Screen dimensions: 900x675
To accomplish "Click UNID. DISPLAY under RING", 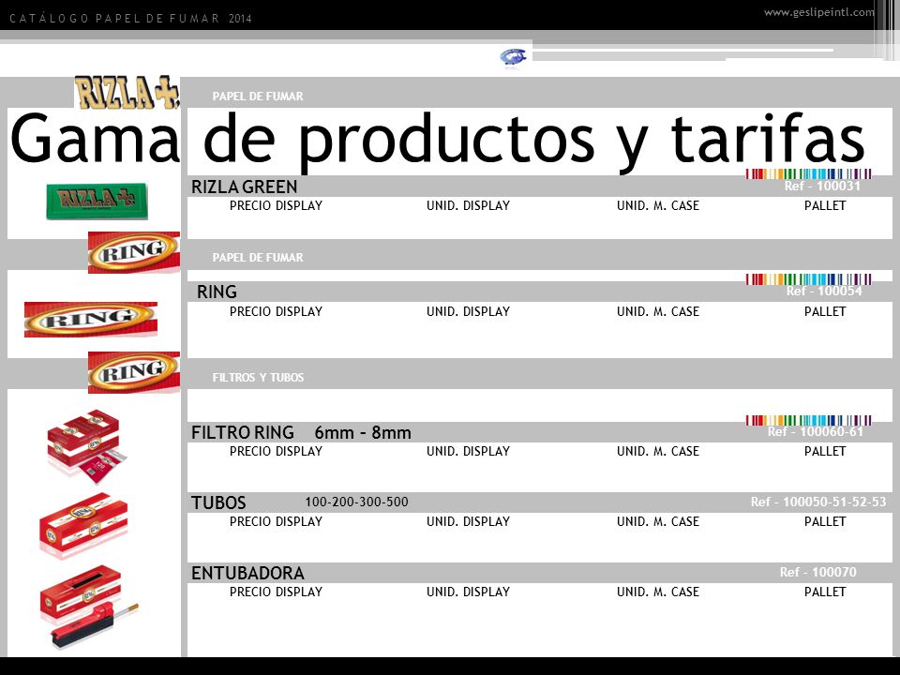I will click(x=469, y=311).
